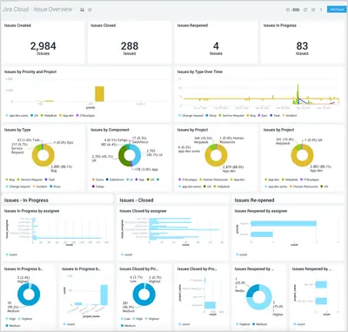
Task: Click the Issues by Type panel title
Action: tap(17, 130)
